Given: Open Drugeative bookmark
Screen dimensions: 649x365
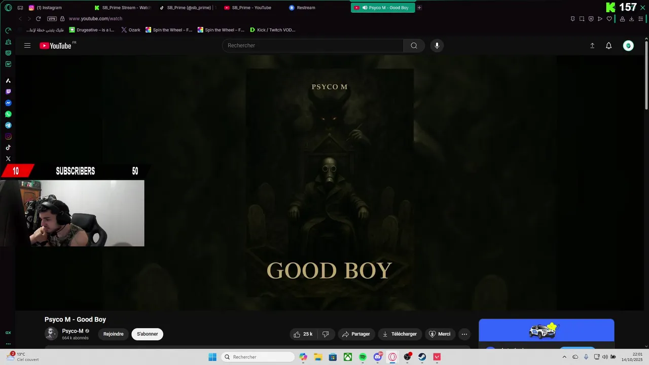Looking at the screenshot, I should coord(92,30).
